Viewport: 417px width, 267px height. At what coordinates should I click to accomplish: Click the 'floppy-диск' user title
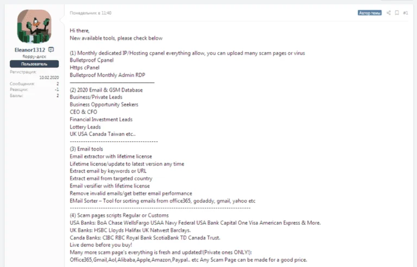click(x=34, y=56)
